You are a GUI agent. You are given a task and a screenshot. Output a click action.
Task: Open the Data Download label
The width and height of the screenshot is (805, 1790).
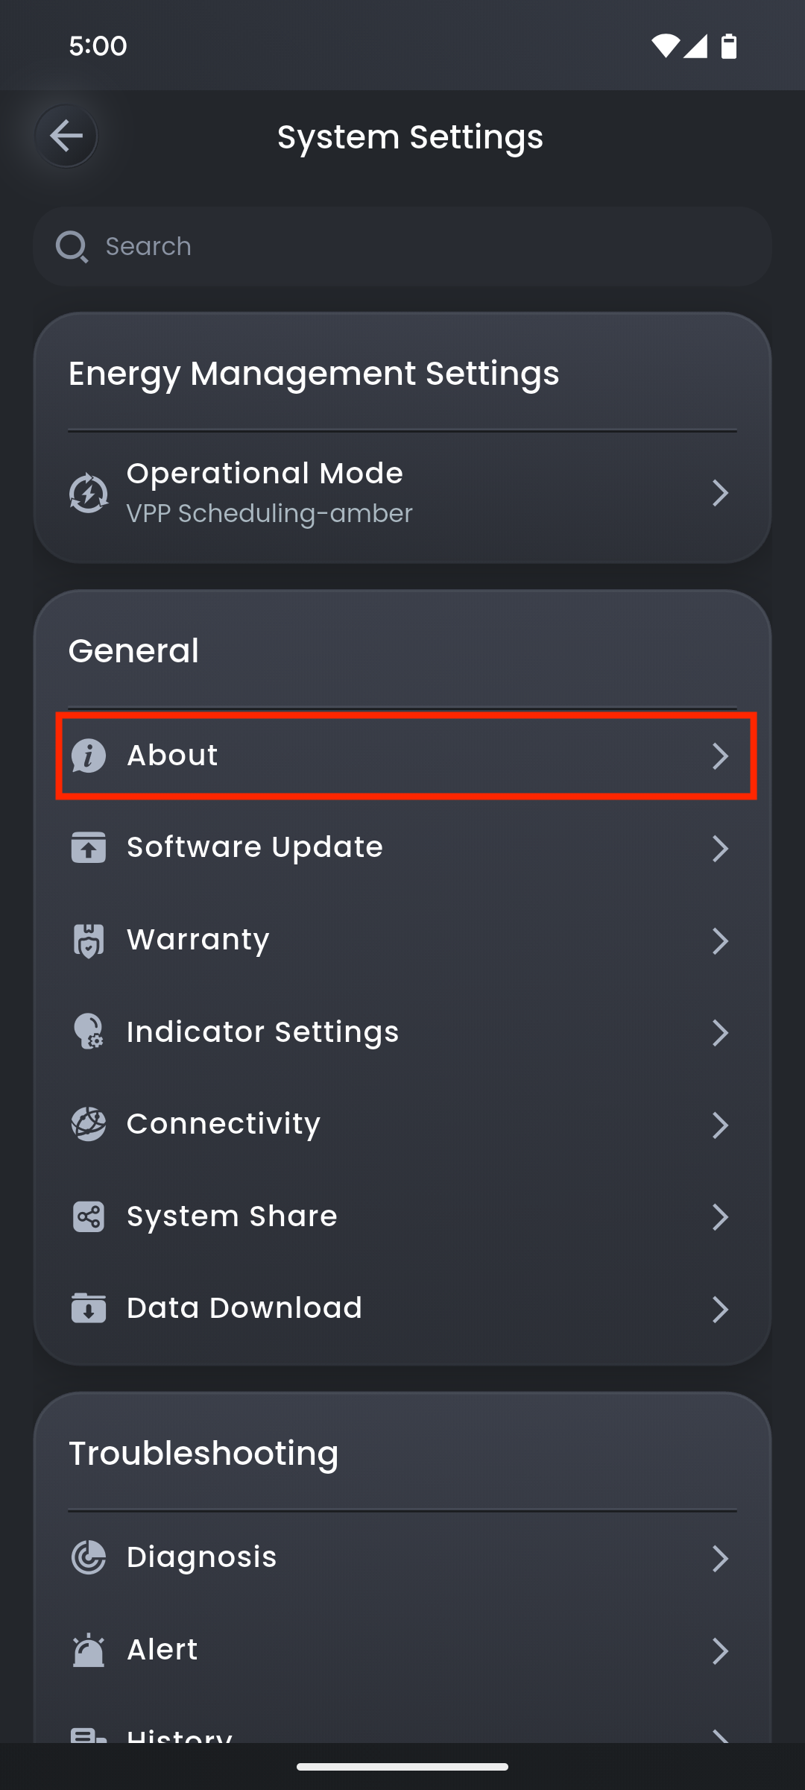click(x=244, y=1308)
